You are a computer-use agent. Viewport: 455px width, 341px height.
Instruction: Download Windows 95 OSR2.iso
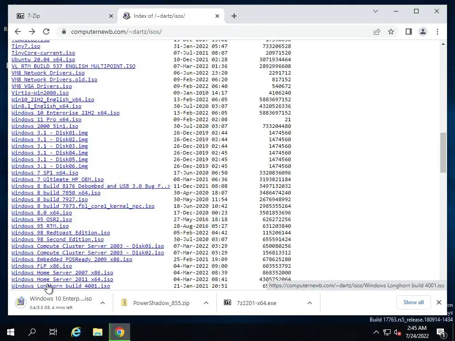point(42,219)
